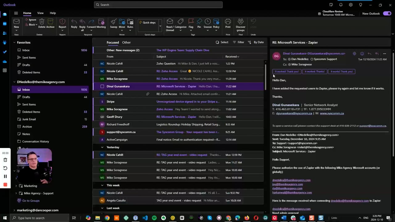Toggle the New Outlook switch
Viewport: 395px width, 222px height.
[x=387, y=14]
